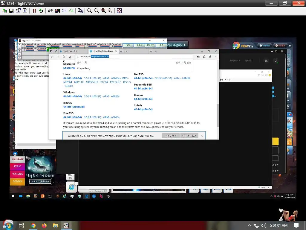The height and width of the screenshot is (230, 306).
Task: Open new connection in TightVNC toolbar
Action: coord(4,11)
